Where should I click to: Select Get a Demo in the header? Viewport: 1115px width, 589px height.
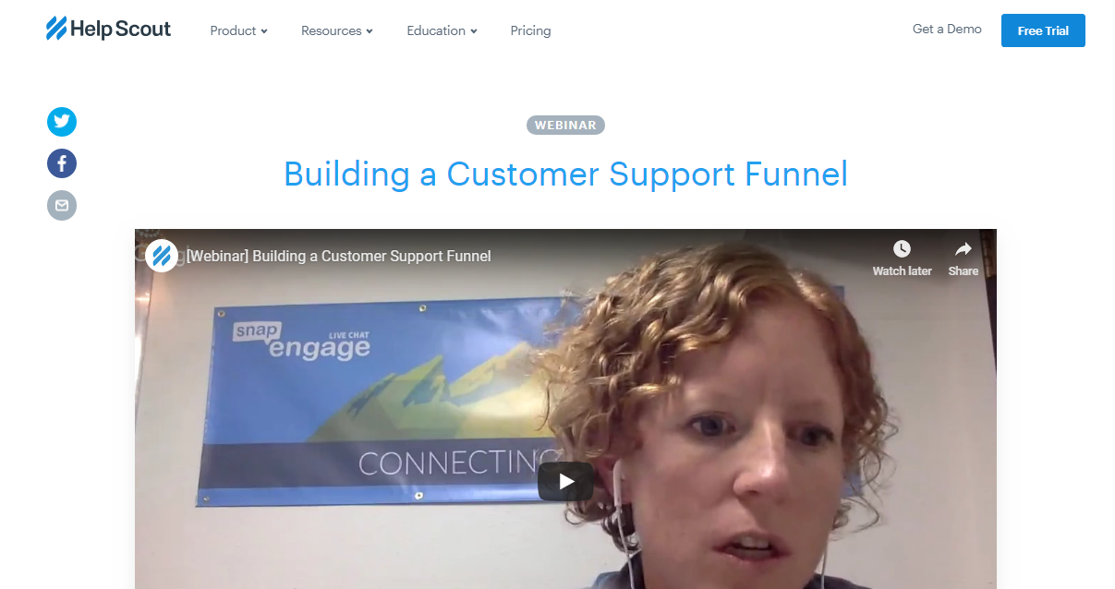tap(947, 29)
